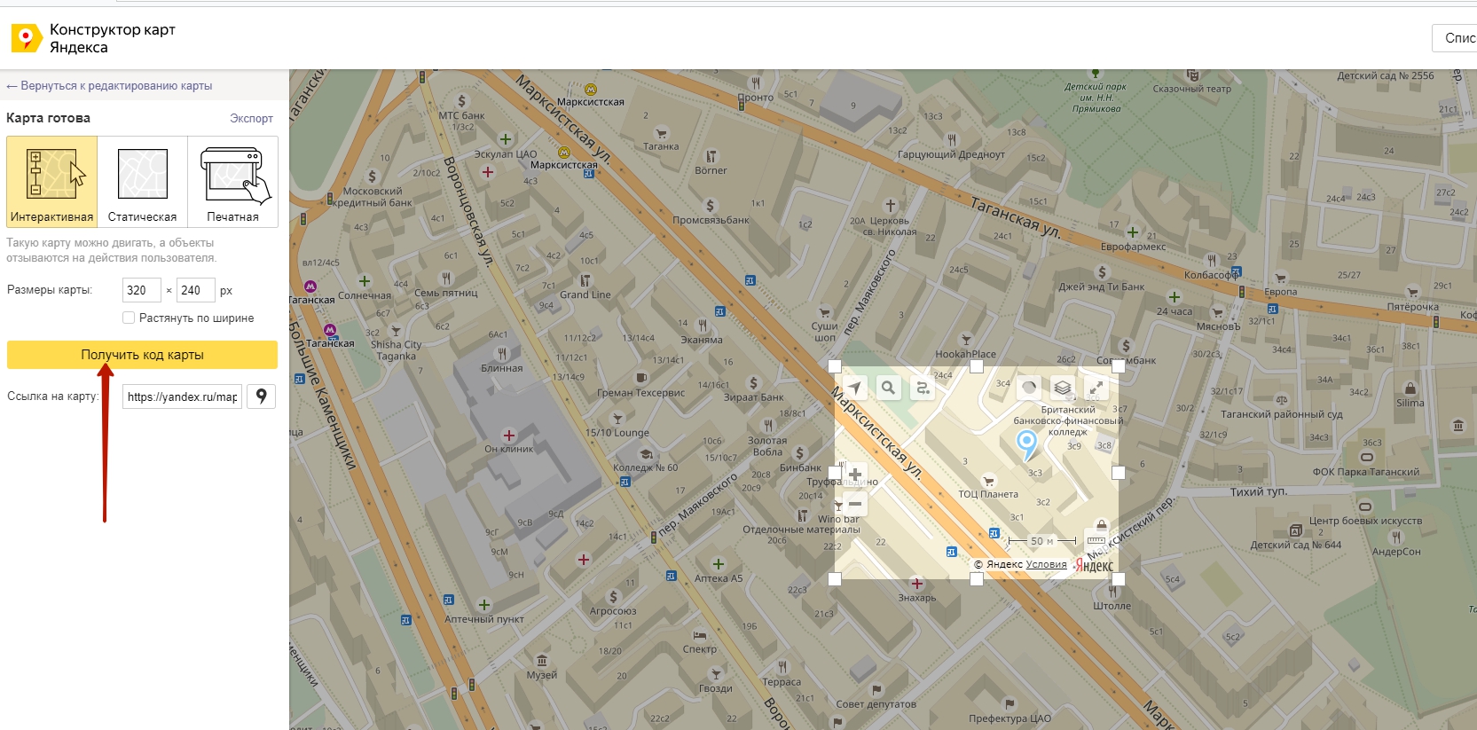Switch to the Статическая map type
This screenshot has height=730, width=1477.
coord(142,181)
